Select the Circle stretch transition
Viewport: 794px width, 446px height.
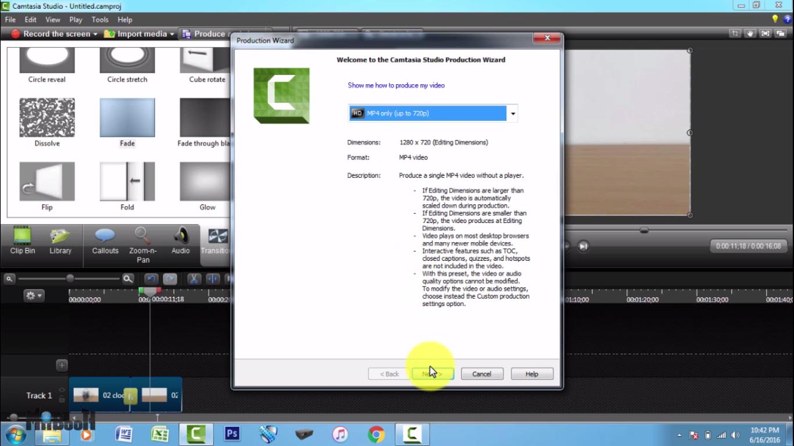coord(127,66)
